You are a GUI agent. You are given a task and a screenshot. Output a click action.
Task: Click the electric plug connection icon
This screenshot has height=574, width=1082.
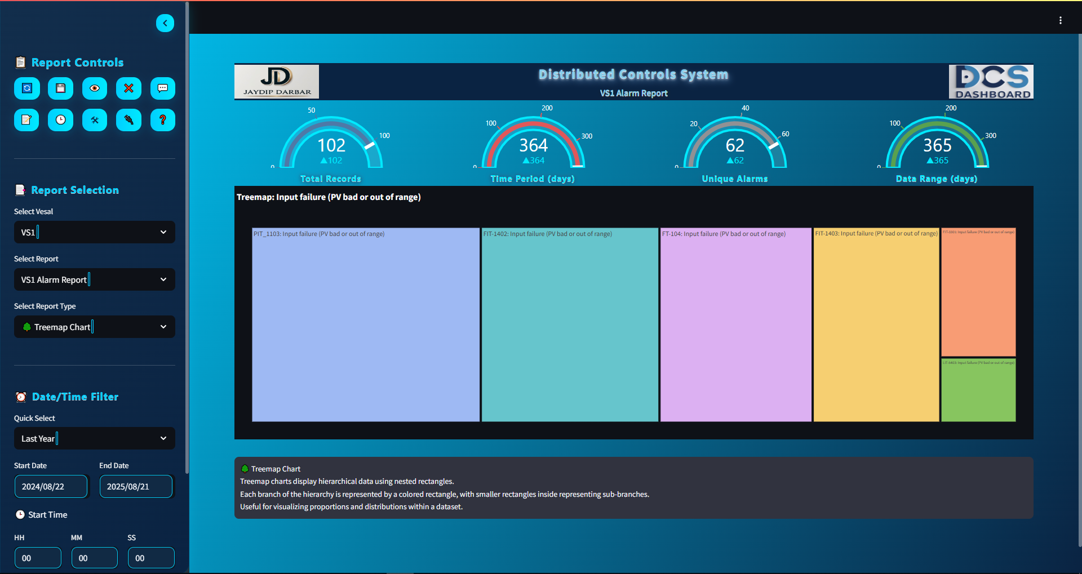(x=128, y=120)
